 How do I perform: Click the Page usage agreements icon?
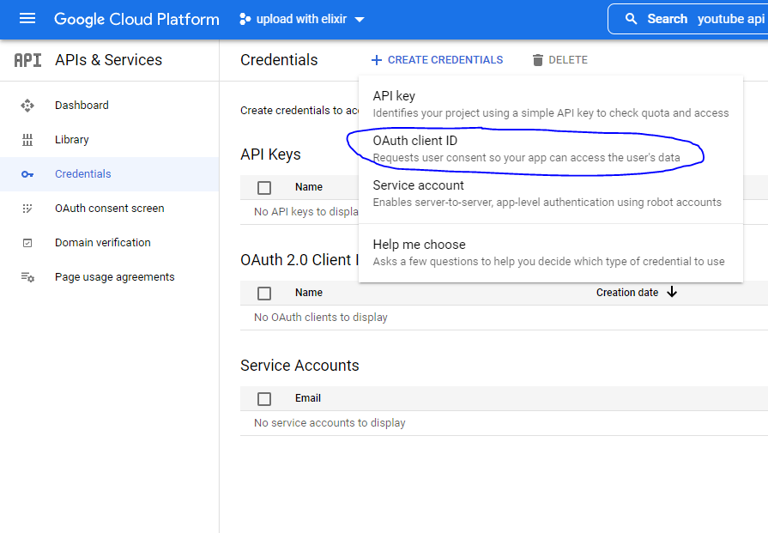point(27,277)
